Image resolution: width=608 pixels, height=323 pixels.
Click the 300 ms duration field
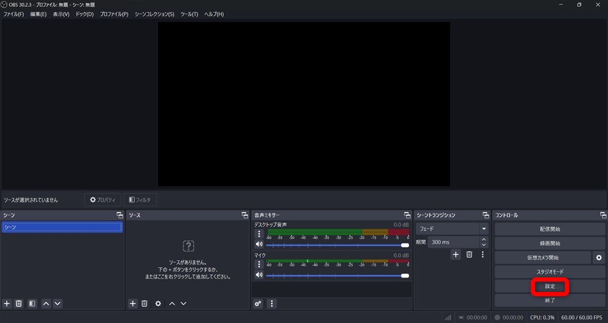pyautogui.click(x=454, y=242)
